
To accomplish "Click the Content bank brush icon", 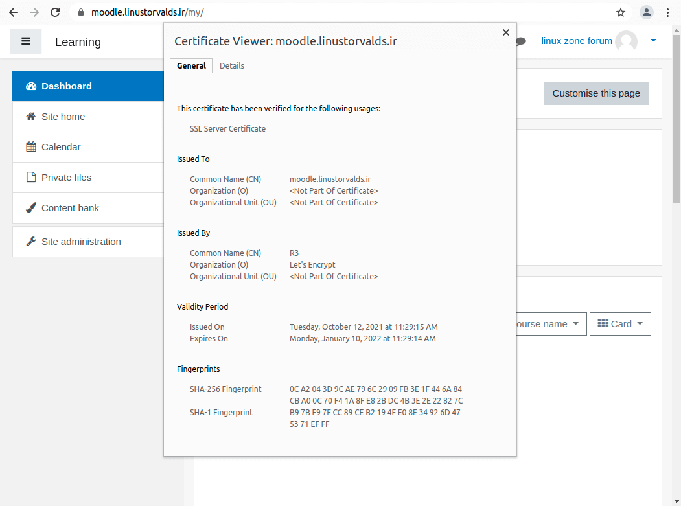I will coord(31,207).
